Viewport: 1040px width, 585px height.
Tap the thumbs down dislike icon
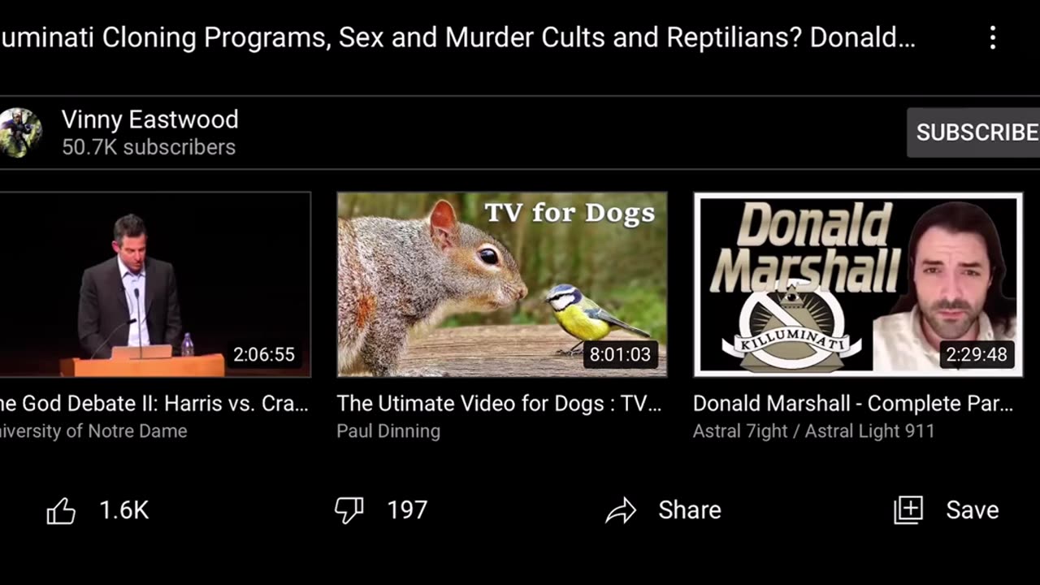349,510
